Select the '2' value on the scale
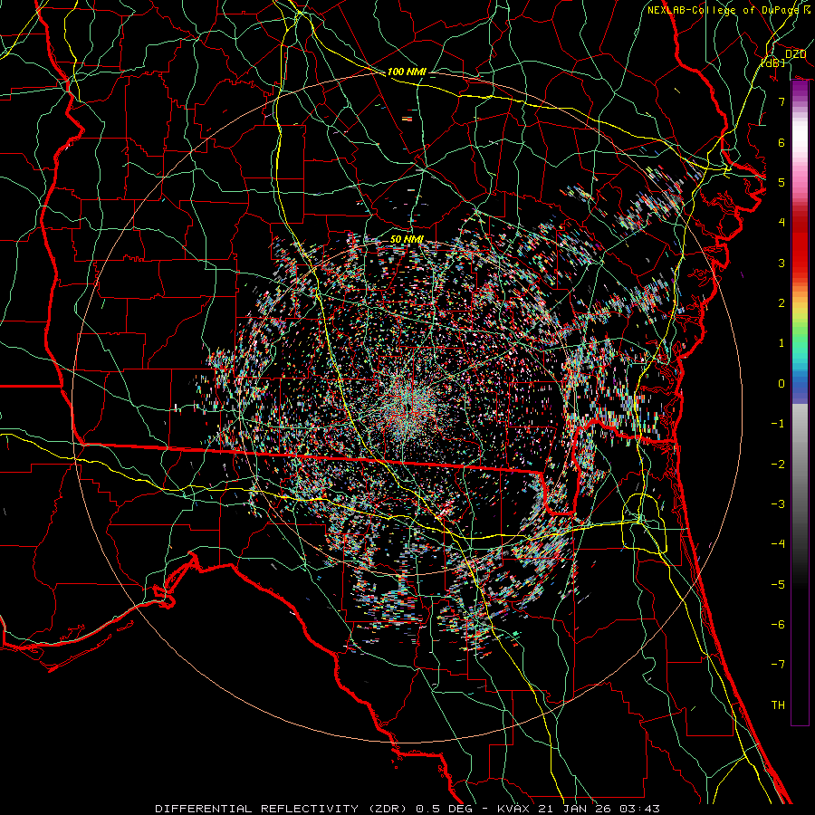The height and width of the screenshot is (815, 815). (781, 303)
